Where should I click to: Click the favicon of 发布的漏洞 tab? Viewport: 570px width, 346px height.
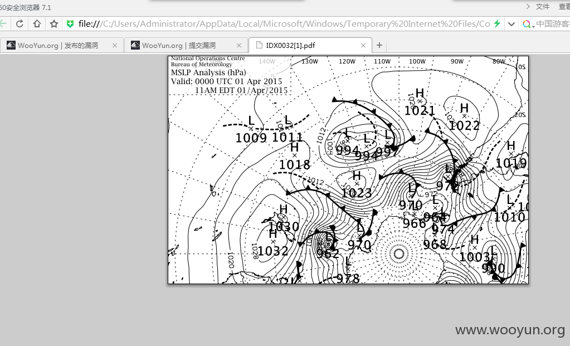pos(11,45)
